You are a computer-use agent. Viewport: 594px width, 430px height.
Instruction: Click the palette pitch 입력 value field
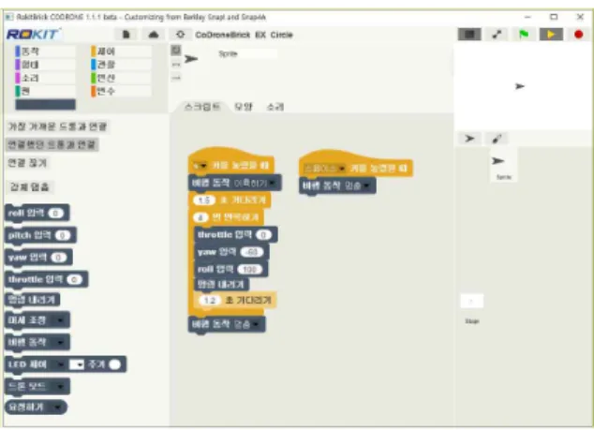click(x=63, y=236)
